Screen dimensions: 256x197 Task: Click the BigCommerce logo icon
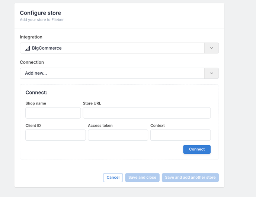28,48
